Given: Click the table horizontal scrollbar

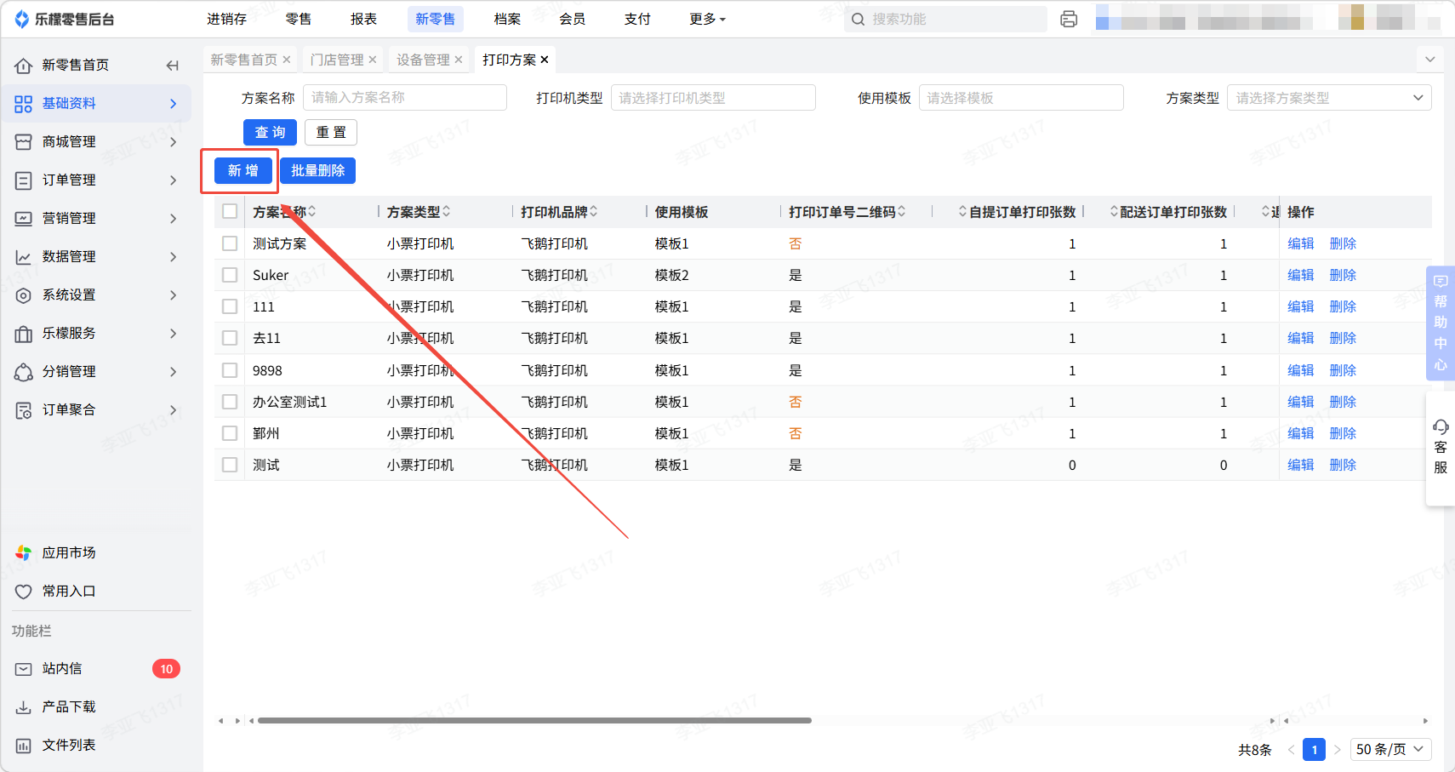Looking at the screenshot, I should tap(534, 720).
